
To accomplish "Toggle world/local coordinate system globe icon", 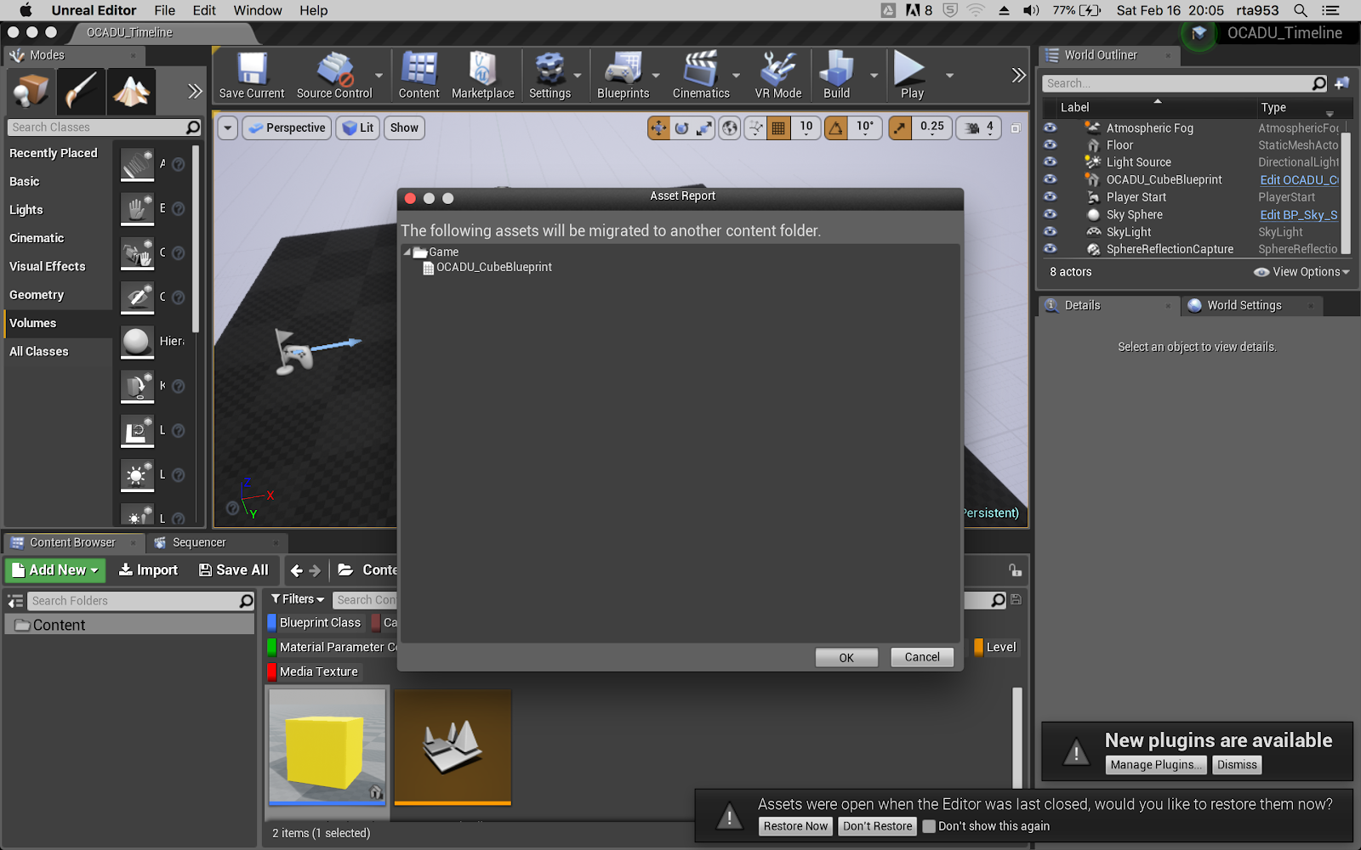I will [730, 128].
